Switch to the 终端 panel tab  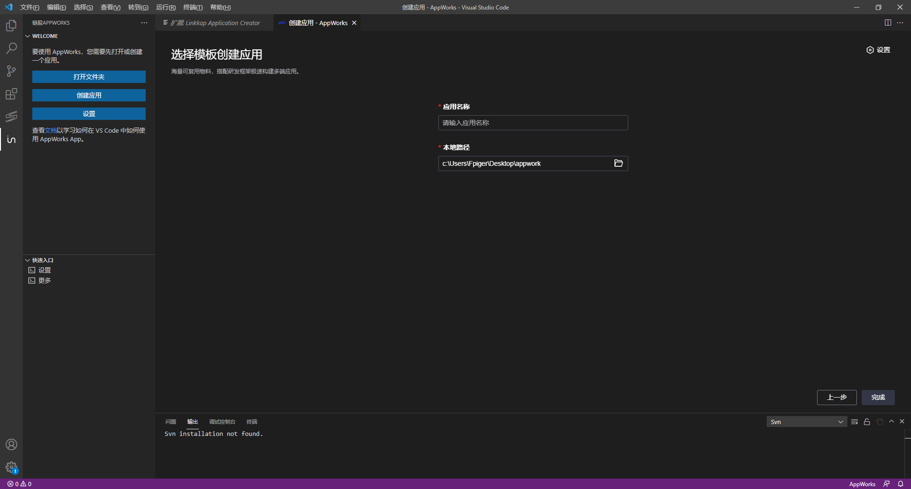click(x=252, y=422)
